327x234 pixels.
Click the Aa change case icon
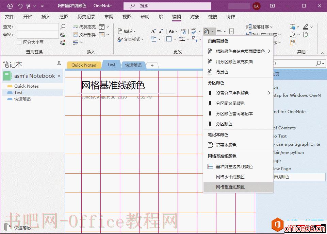coord(171,31)
